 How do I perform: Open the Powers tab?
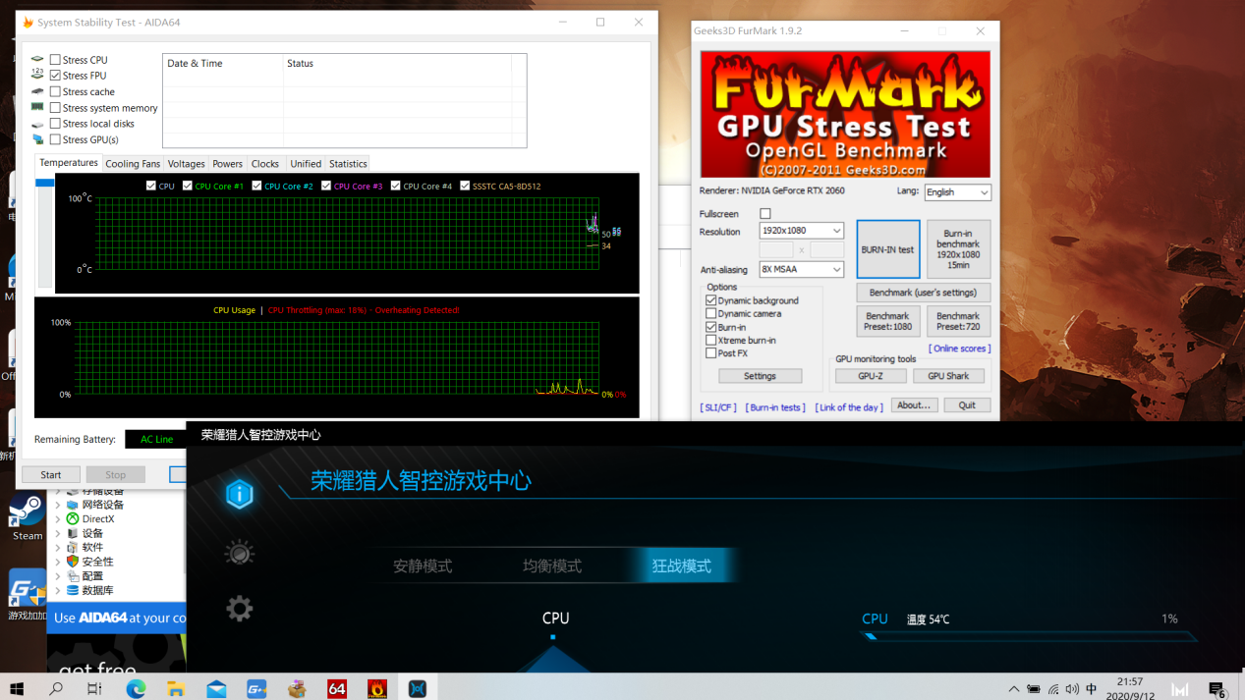tap(227, 164)
